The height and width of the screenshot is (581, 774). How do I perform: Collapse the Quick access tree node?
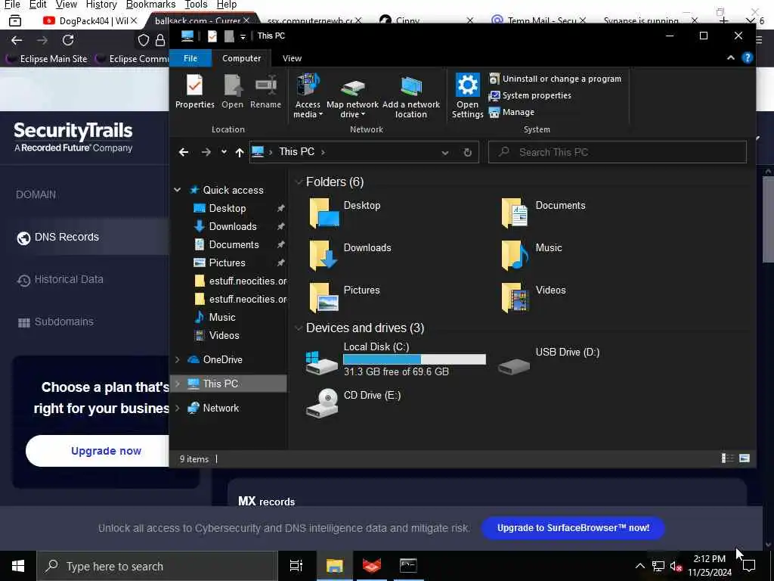click(177, 190)
